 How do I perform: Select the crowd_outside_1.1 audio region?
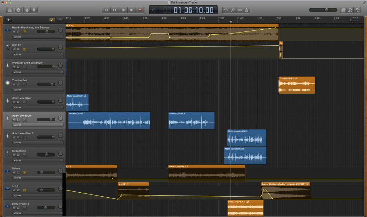207,173
